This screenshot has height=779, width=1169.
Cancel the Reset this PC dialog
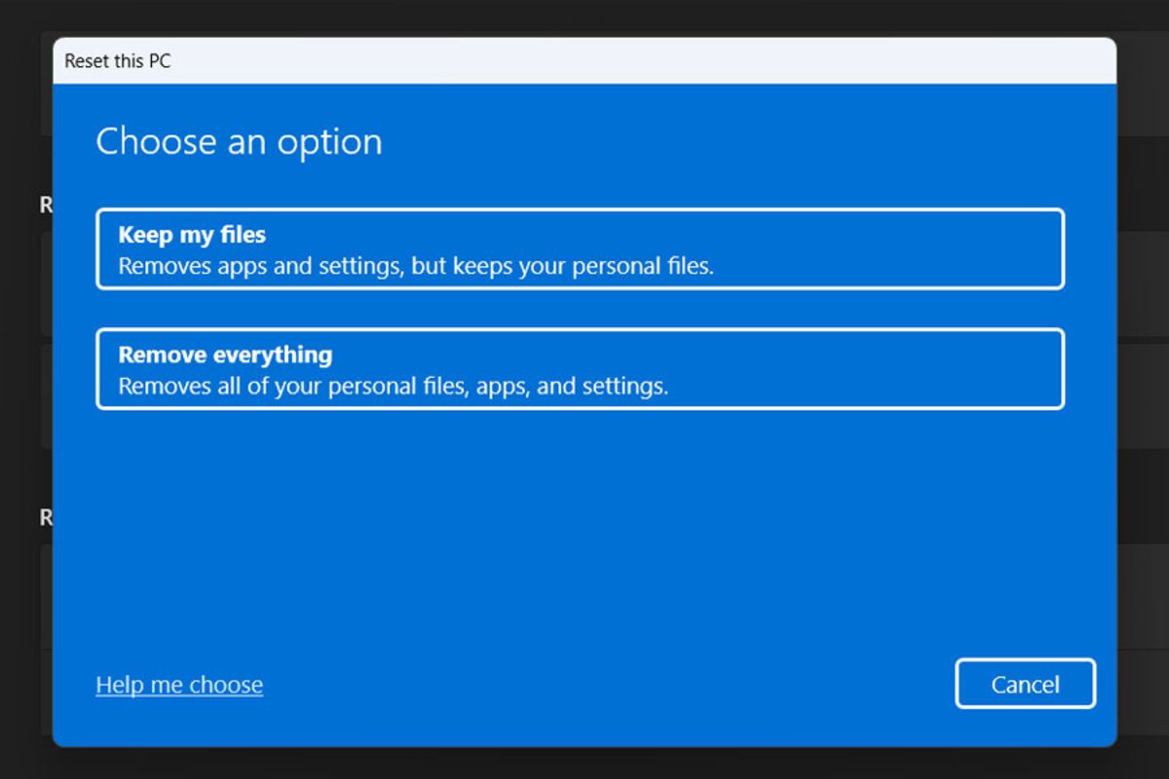(1025, 685)
